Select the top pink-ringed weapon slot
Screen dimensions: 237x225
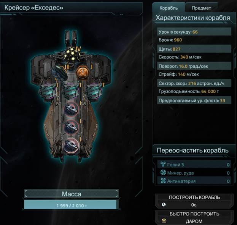point(71,109)
